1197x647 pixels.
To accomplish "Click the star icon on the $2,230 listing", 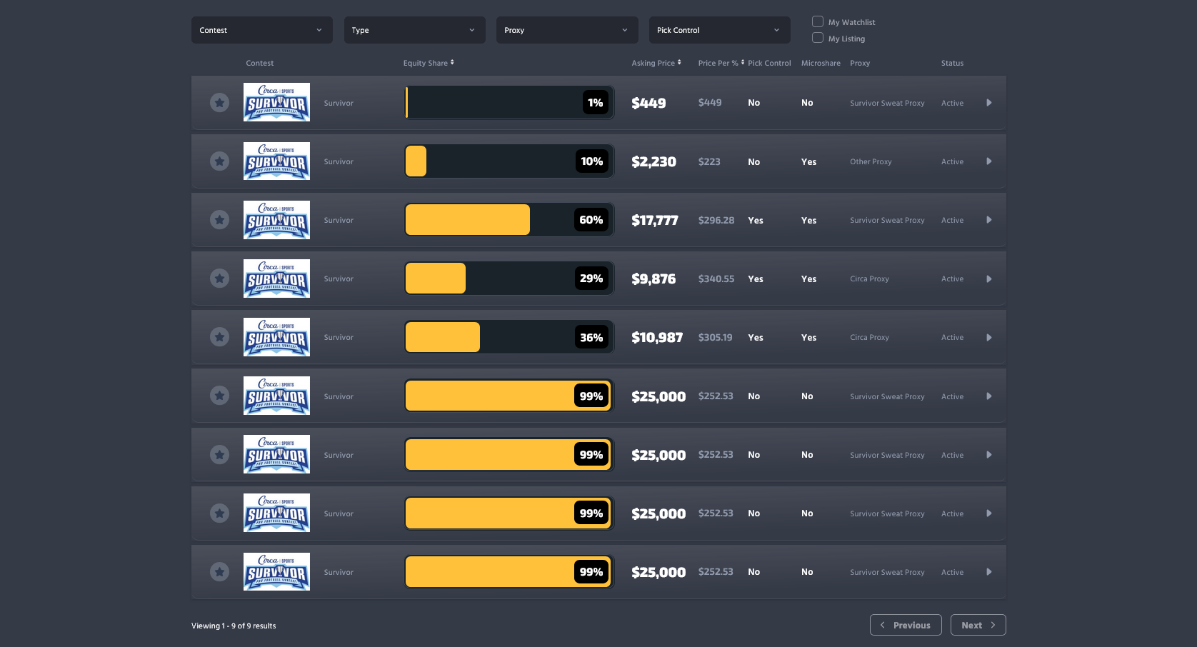I will point(219,161).
